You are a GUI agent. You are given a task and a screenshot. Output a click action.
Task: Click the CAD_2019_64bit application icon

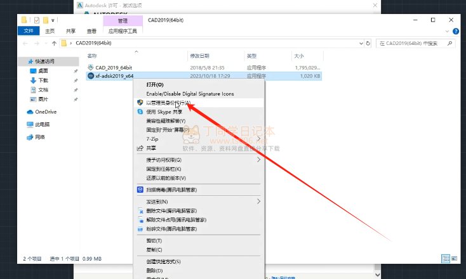[91, 67]
